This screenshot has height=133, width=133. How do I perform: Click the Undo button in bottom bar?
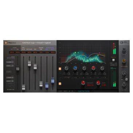60,91
